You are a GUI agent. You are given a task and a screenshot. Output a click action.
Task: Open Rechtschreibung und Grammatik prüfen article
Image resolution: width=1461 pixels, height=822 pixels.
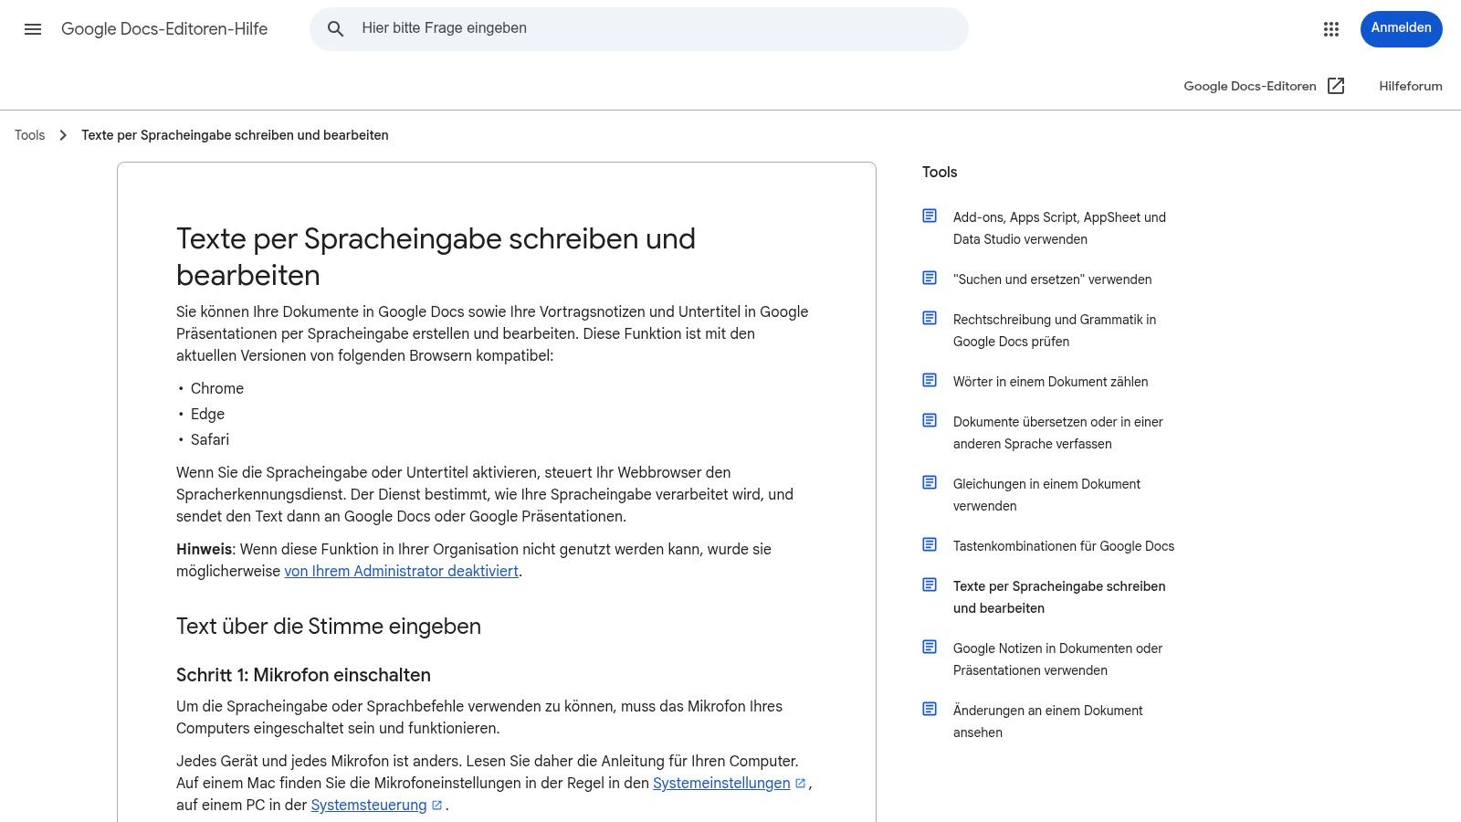pyautogui.click(x=1055, y=331)
